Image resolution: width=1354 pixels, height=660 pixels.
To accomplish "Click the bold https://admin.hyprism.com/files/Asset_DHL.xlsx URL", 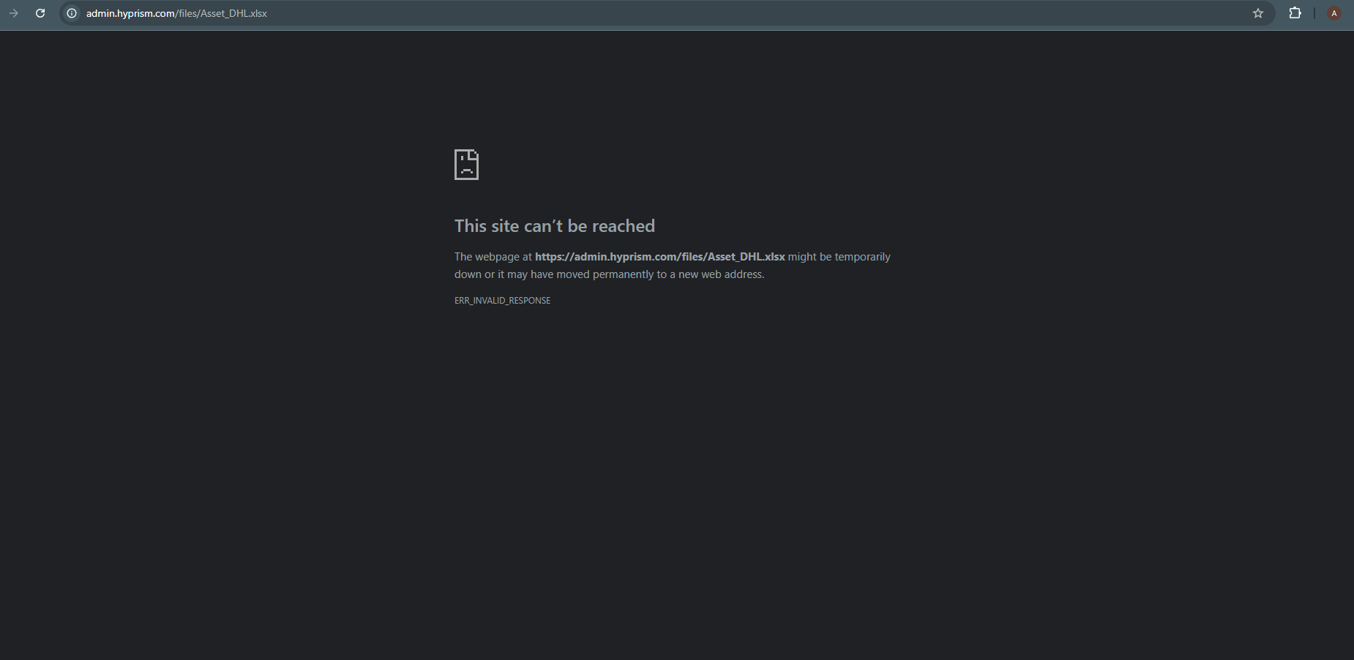I will coord(659,257).
